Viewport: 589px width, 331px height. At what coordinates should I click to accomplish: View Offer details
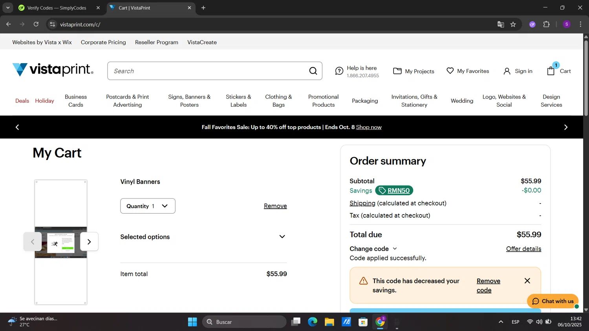coord(523,249)
